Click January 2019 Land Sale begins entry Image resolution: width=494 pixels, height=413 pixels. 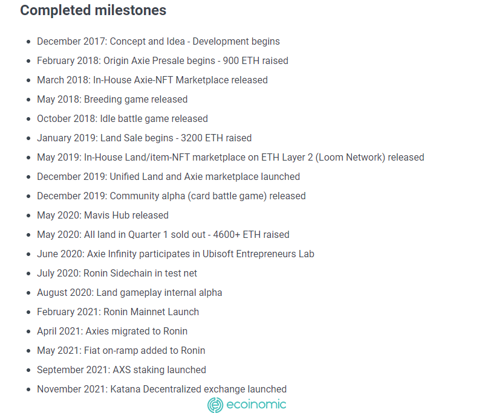point(145,138)
